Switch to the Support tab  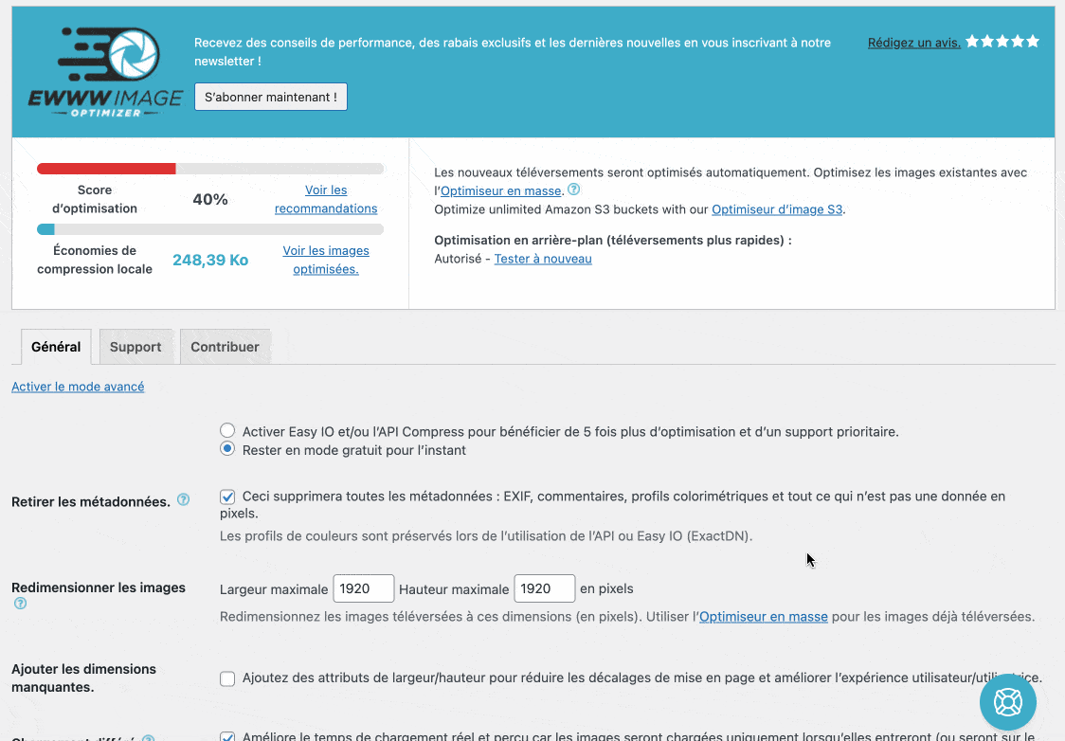point(135,347)
